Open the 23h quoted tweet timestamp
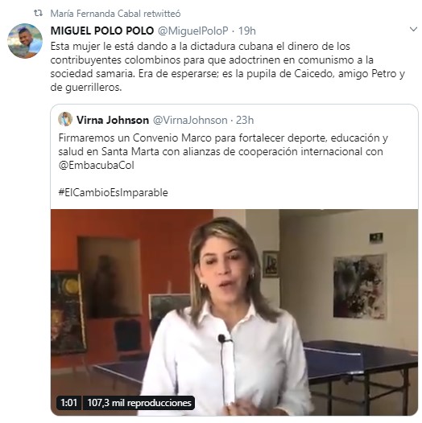Viewport: 422px width, 423px height. point(245,120)
